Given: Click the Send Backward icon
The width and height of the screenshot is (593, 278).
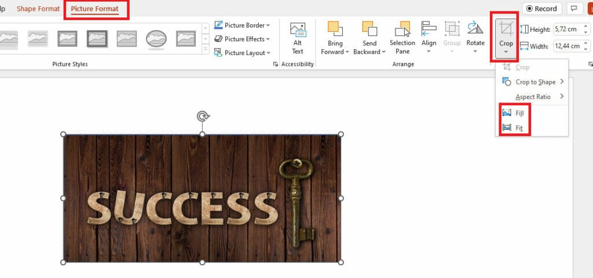Looking at the screenshot, I should [x=369, y=30].
